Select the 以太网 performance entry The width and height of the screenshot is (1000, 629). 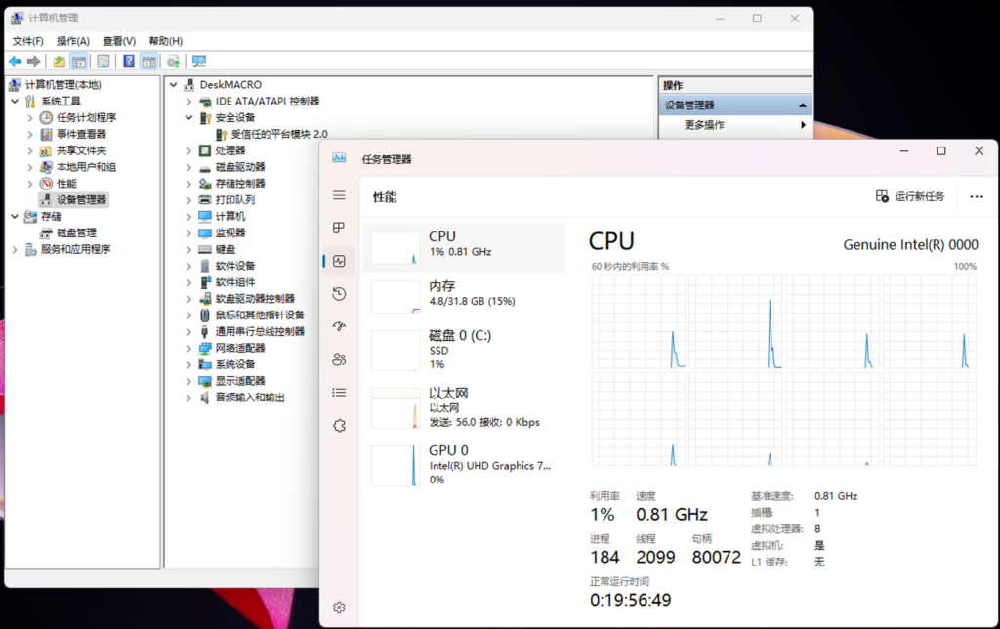tap(464, 407)
